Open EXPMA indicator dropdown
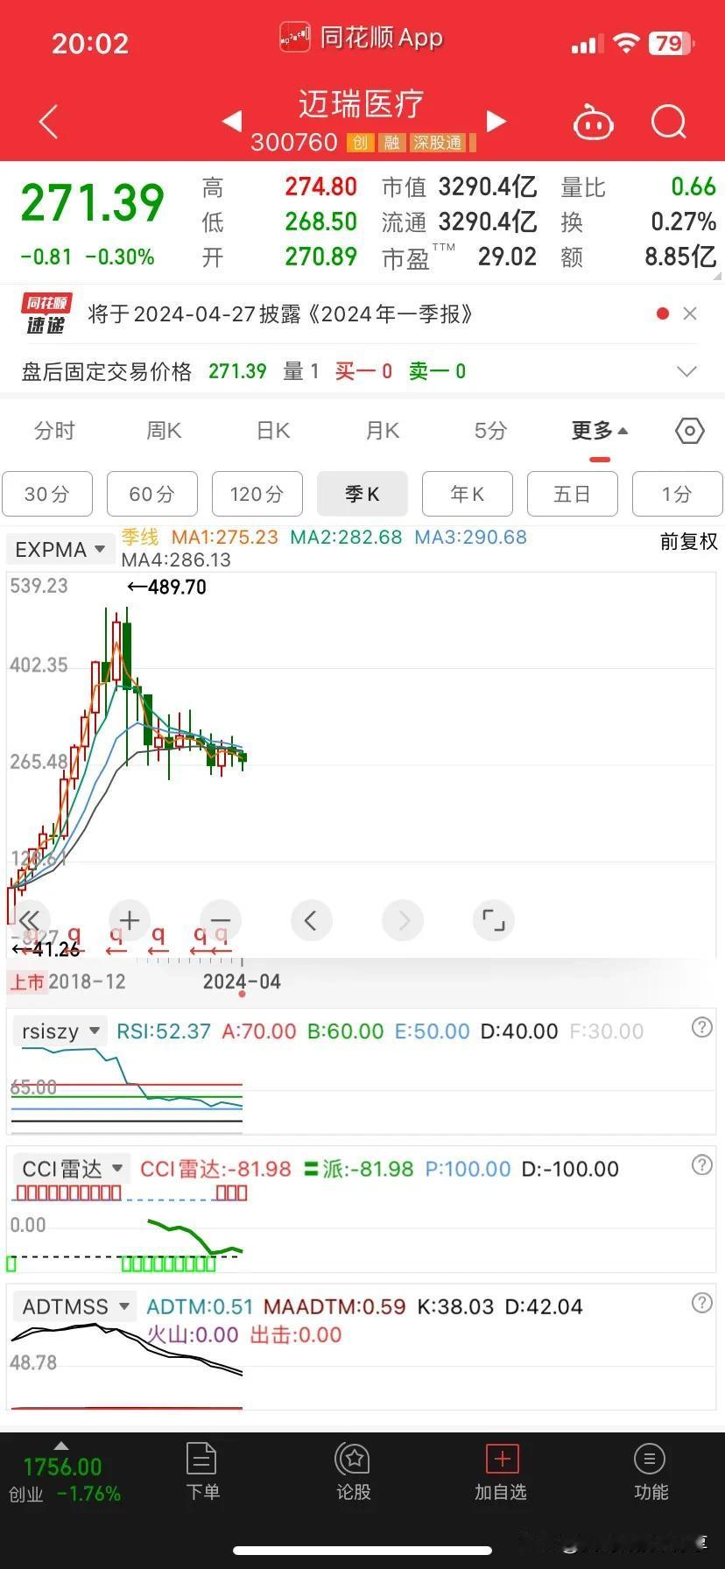The width and height of the screenshot is (725, 1569). pyautogui.click(x=62, y=550)
